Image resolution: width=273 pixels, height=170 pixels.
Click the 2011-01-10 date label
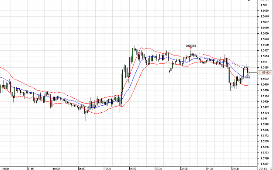tap(266, 169)
